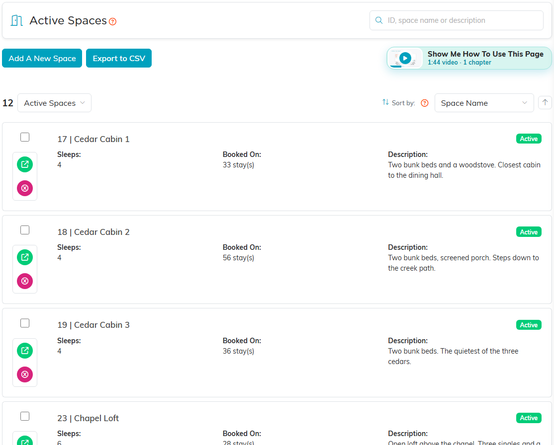Open Cedar Cabin 2 with green edit icon

click(25, 257)
